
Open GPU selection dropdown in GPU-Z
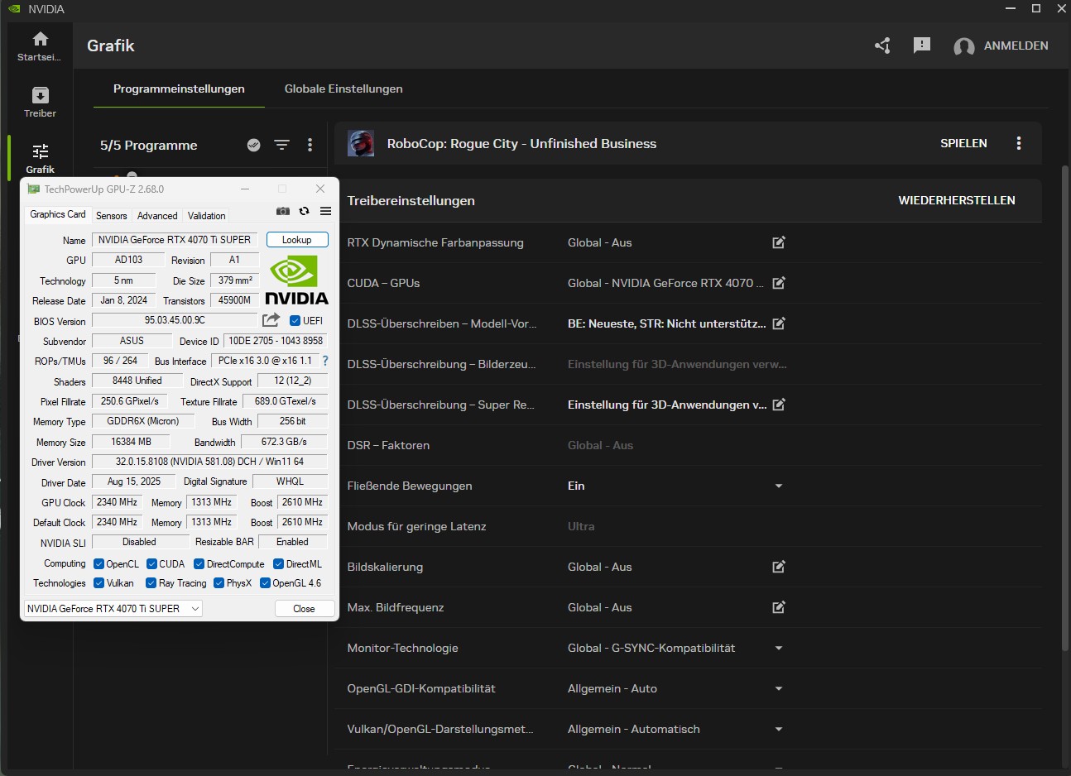tap(113, 608)
